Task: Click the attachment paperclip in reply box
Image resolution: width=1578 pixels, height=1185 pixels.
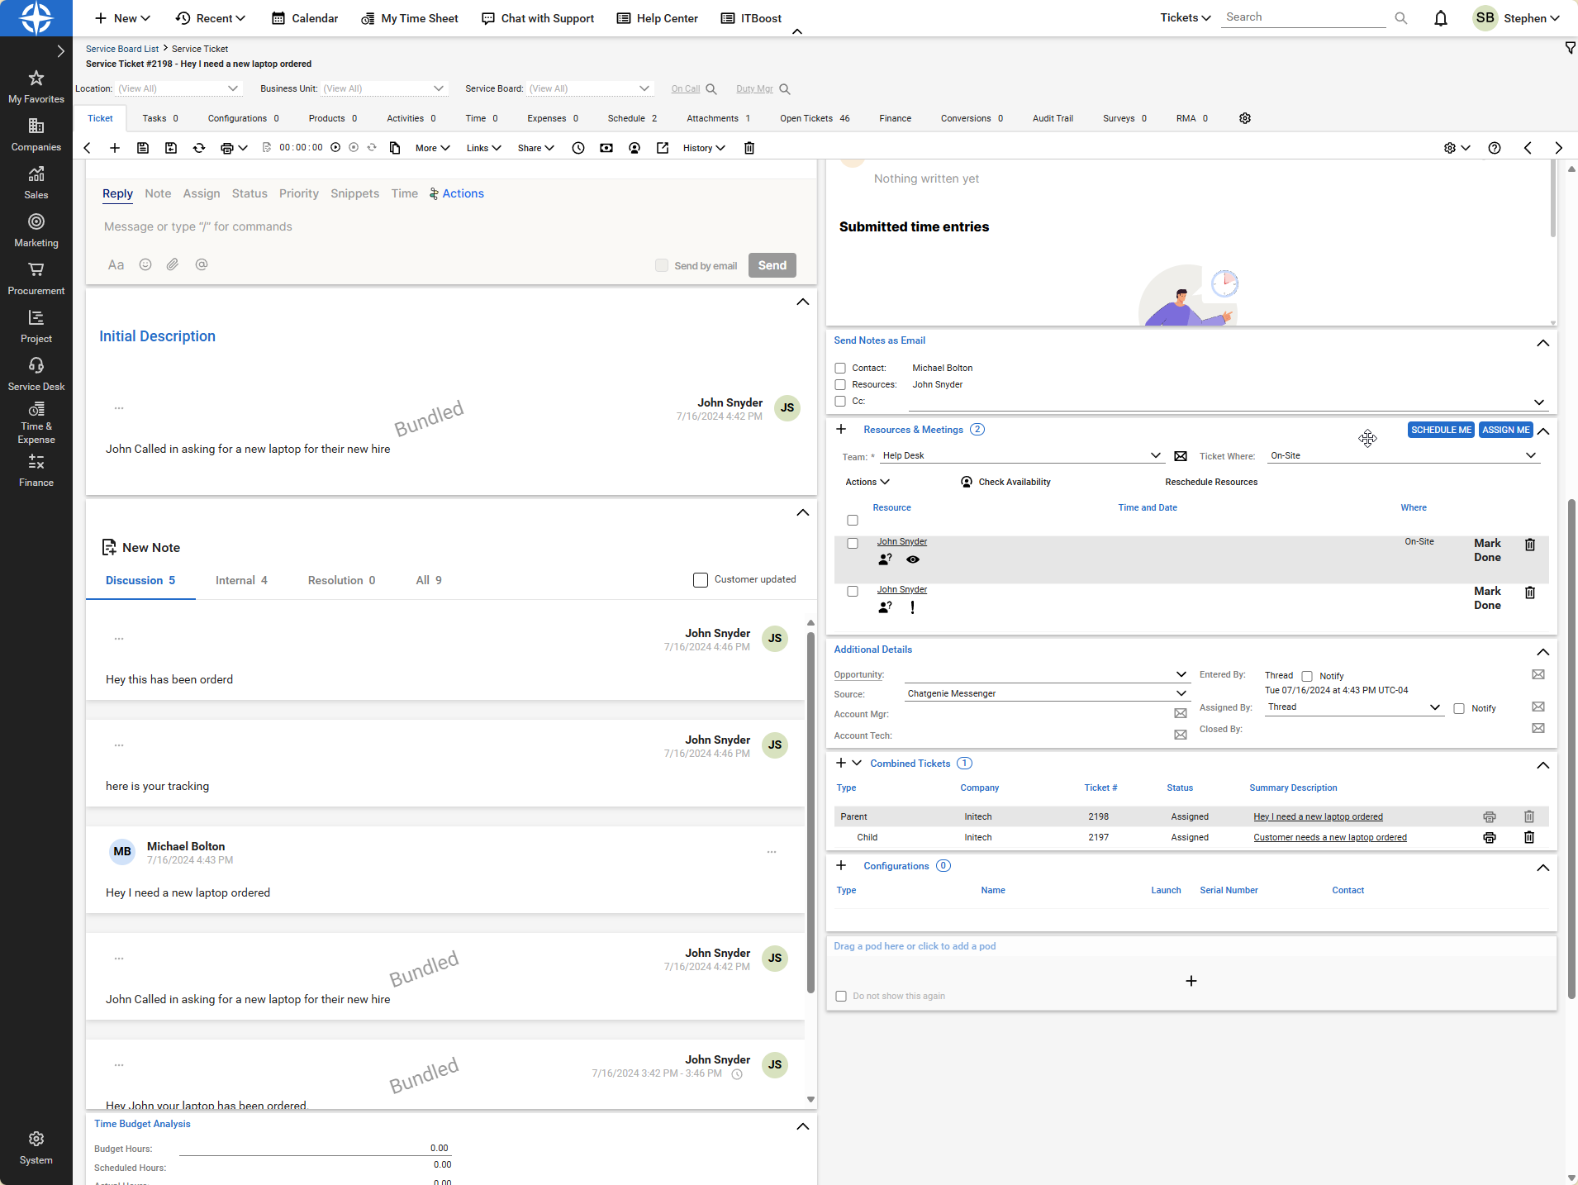Action: [x=173, y=264]
